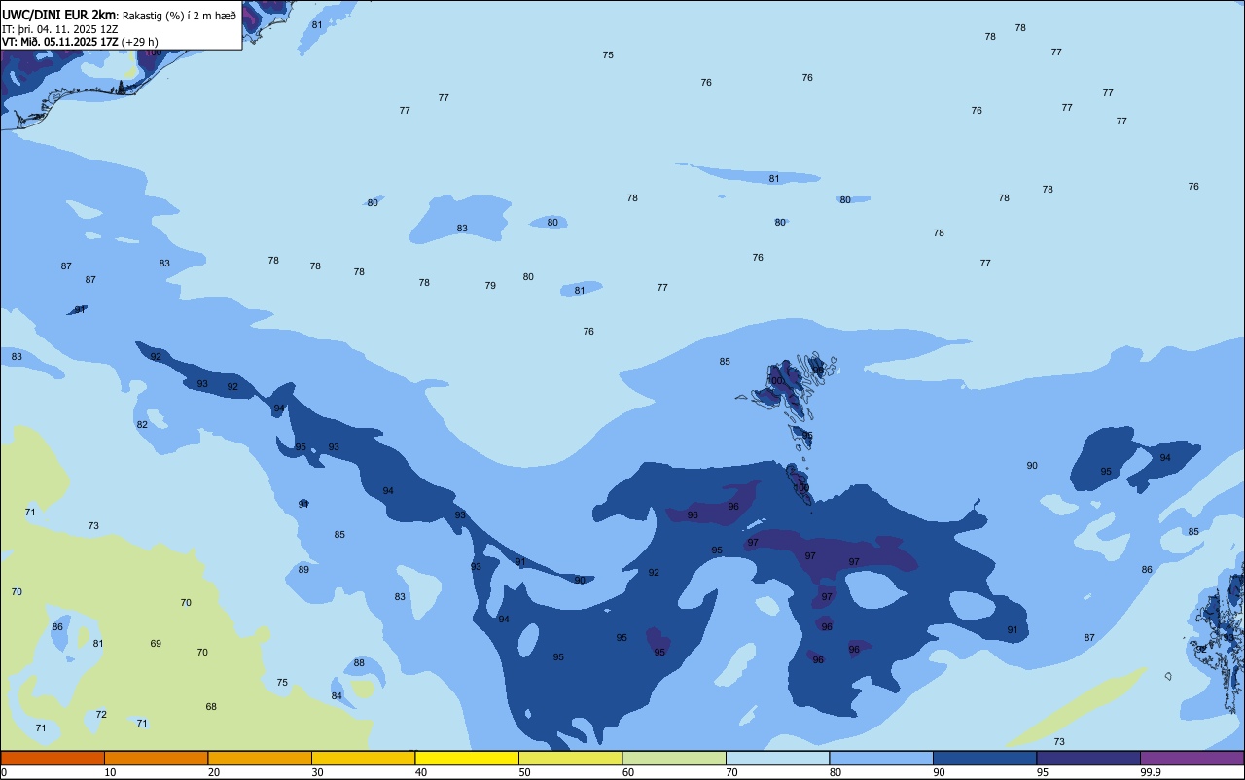
Task: Click the "82" humidity value on the map
Action: click(x=142, y=425)
